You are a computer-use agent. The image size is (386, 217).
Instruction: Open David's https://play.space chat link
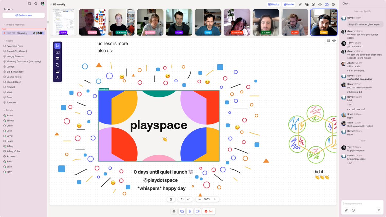[356, 159]
